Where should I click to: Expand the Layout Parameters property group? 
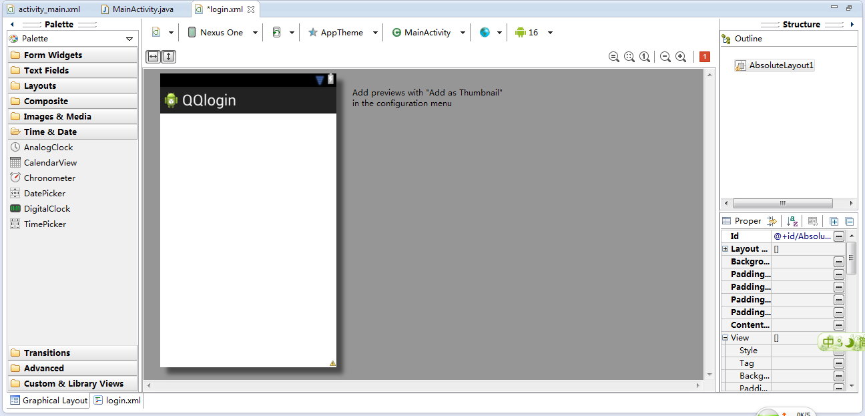pyautogui.click(x=725, y=248)
